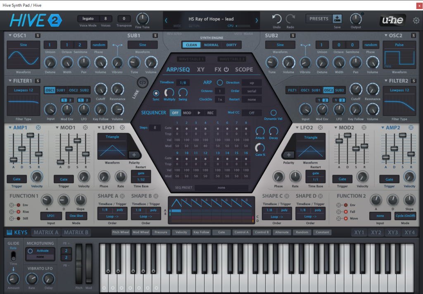Toggle the FX power icon
This screenshot has height=294, width=423.
[226, 70]
